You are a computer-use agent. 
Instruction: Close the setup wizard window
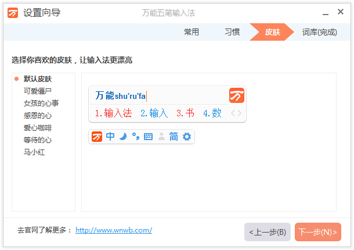click(341, 12)
